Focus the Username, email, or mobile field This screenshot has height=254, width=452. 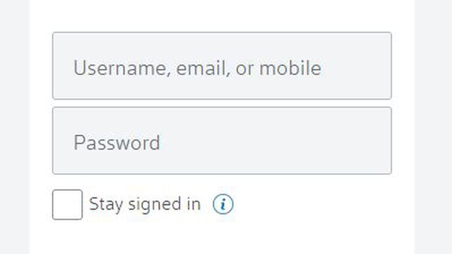coord(222,66)
